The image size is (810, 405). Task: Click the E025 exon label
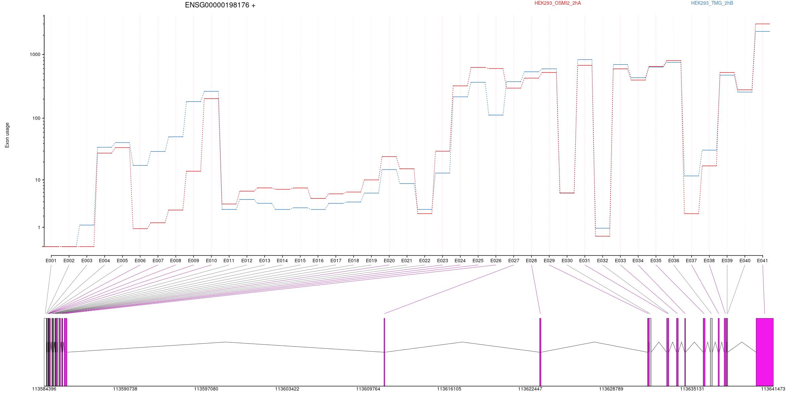click(478, 261)
